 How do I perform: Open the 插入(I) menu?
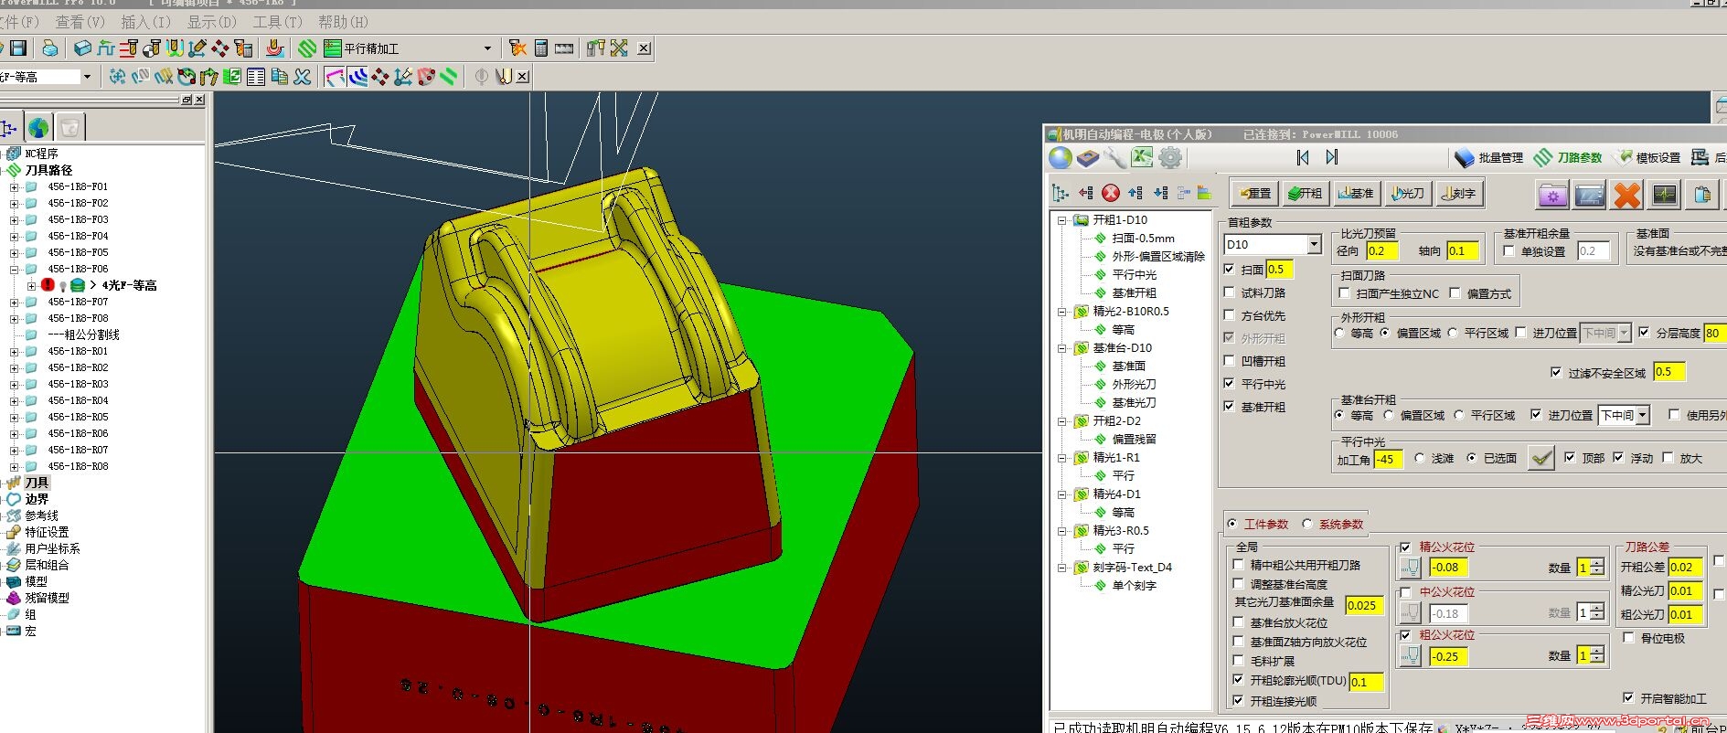coord(146,21)
